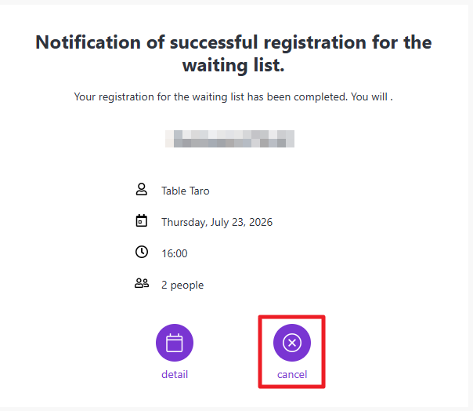Screen dimensions: 473x411
Task: Click the 2 people party size text
Action: 182,285
